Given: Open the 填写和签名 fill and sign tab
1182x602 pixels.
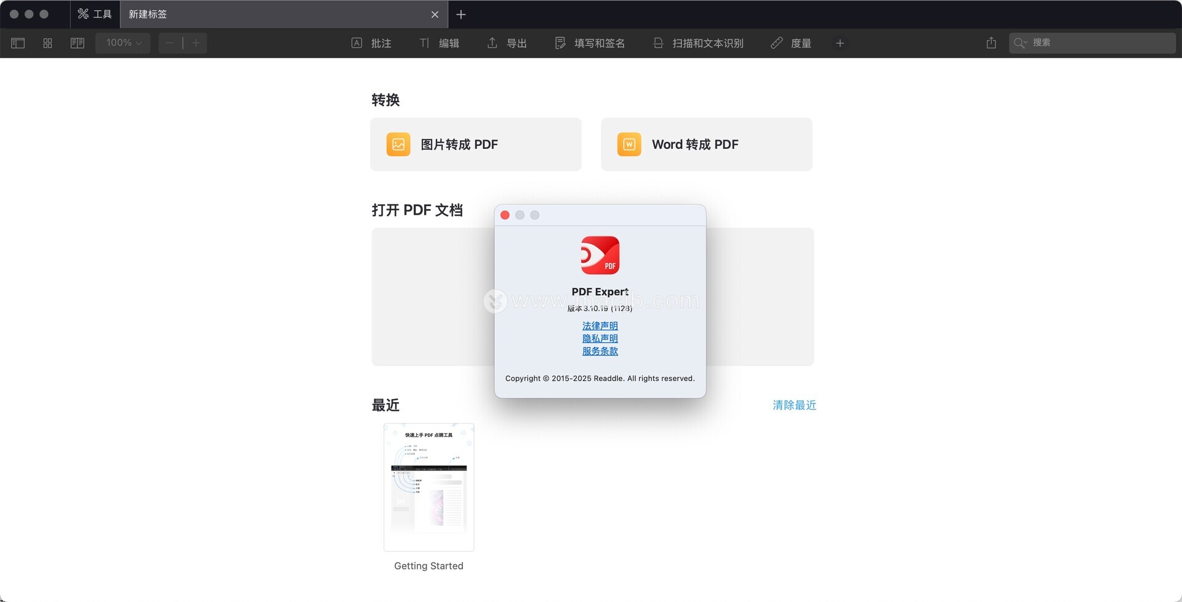Looking at the screenshot, I should (590, 43).
